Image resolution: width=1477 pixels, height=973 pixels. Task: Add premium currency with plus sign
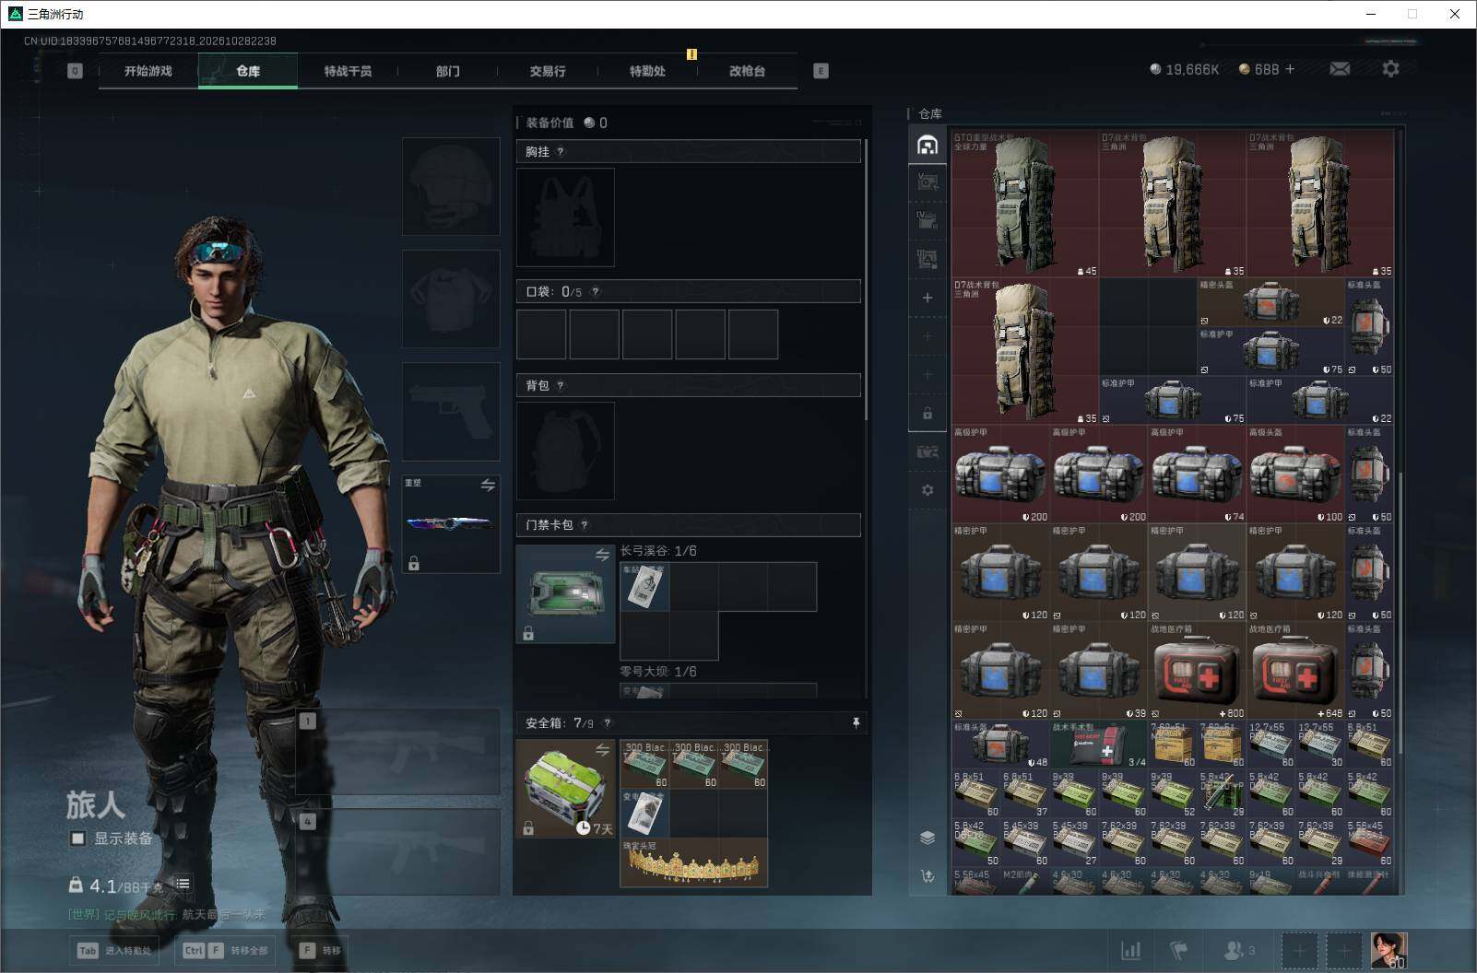[x=1290, y=69]
